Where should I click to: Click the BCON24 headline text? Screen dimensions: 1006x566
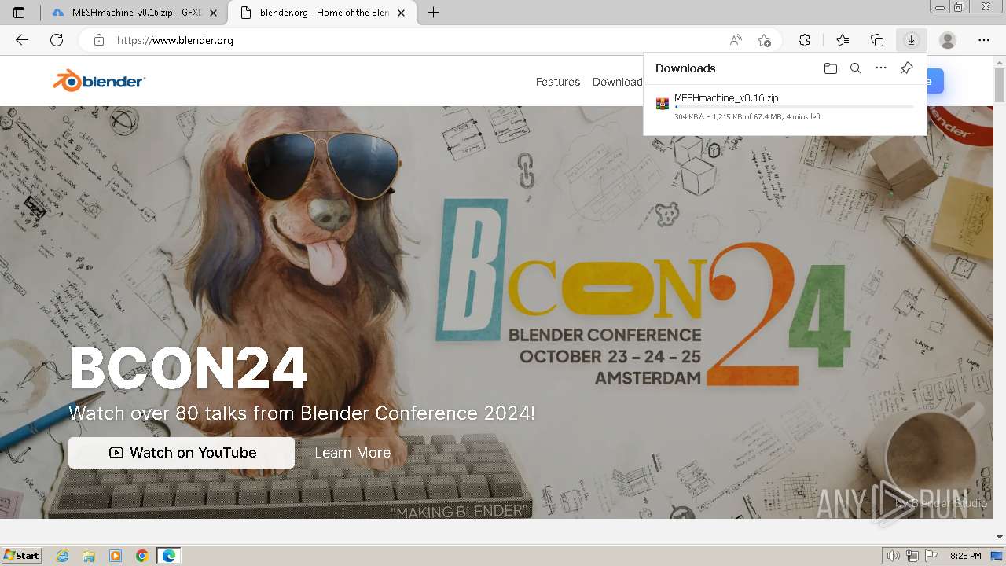coord(188,368)
